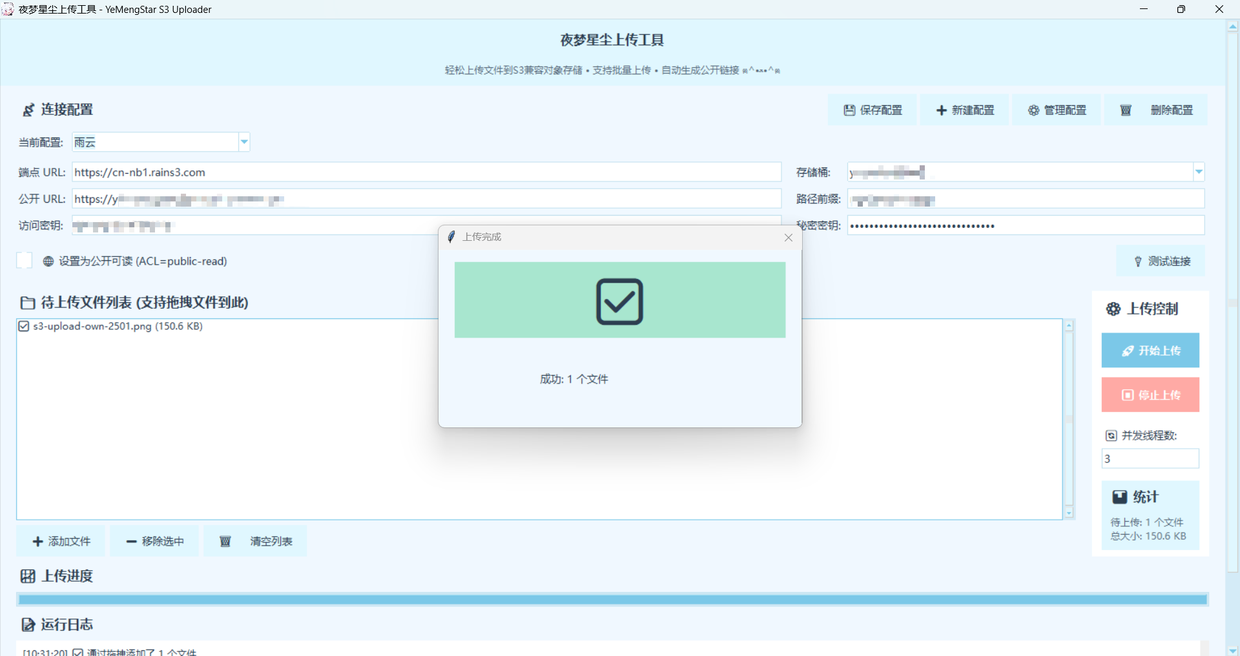
Task: Click the Add Files button
Action: click(61, 541)
